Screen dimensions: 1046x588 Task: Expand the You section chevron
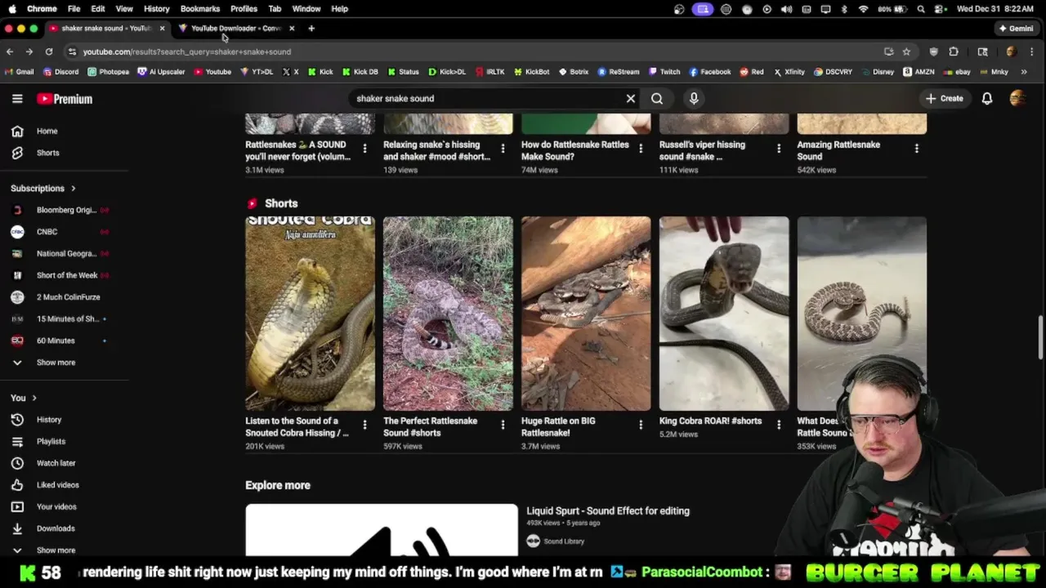coord(34,398)
